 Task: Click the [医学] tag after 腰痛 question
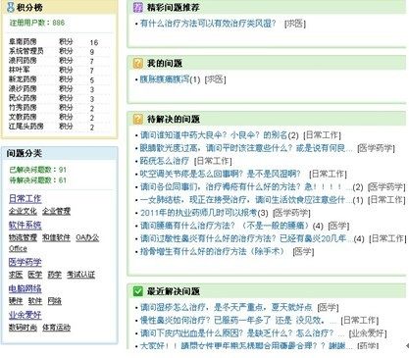(338, 226)
